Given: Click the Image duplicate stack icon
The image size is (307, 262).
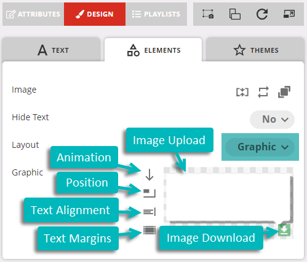Looking at the screenshot, I should pos(284,92).
